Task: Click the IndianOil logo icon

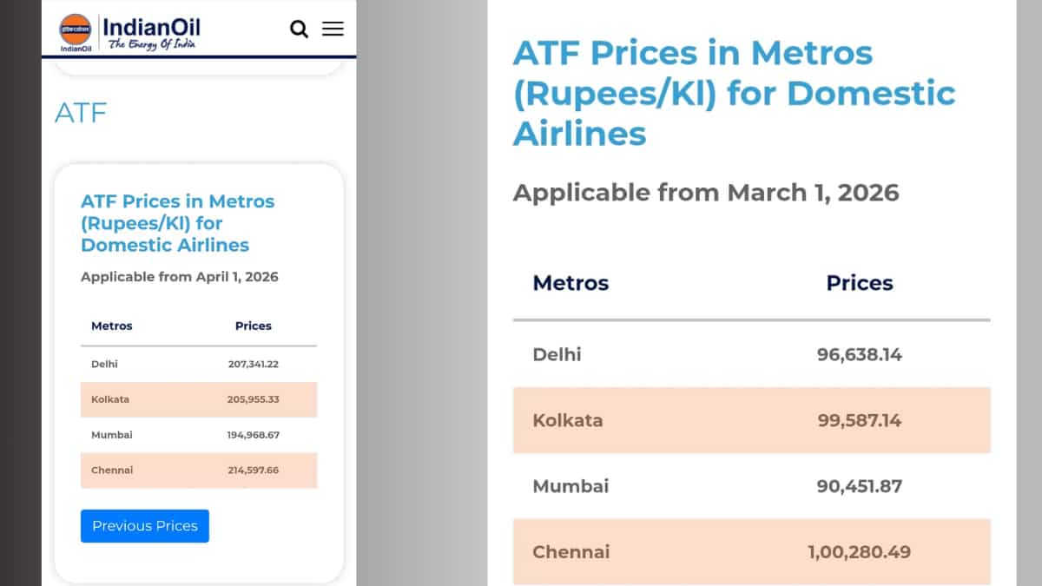Action: pyautogui.click(x=75, y=30)
